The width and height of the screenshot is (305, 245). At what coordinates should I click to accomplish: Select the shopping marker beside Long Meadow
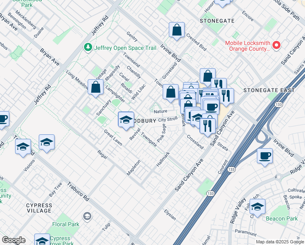95,88
